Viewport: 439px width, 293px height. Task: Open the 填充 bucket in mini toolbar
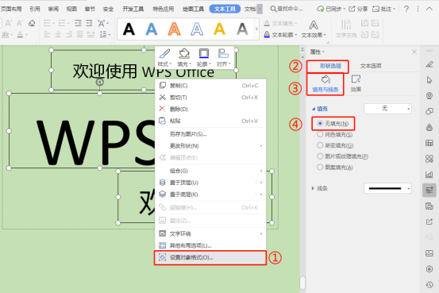(184, 57)
